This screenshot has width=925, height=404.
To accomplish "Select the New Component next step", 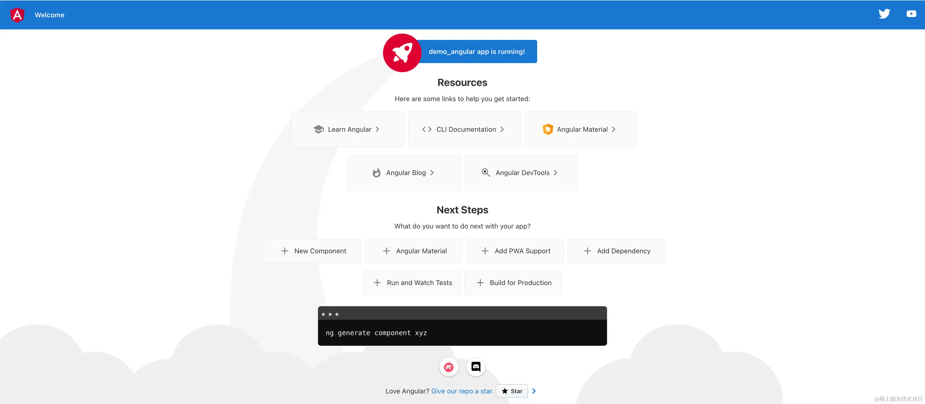I will [x=313, y=251].
